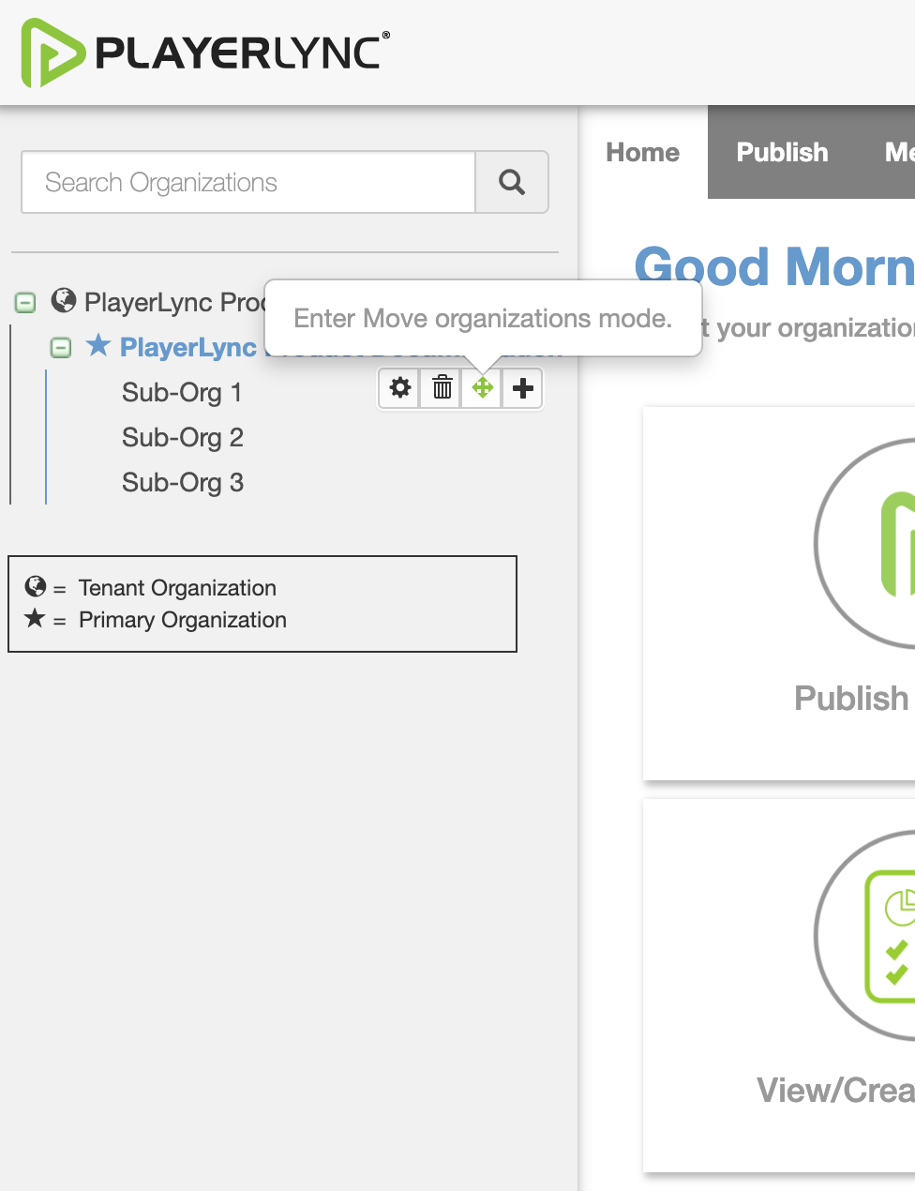Collapse the top-level PlayerLync tenant node
Viewport: 915px width, 1191px height.
coord(26,303)
